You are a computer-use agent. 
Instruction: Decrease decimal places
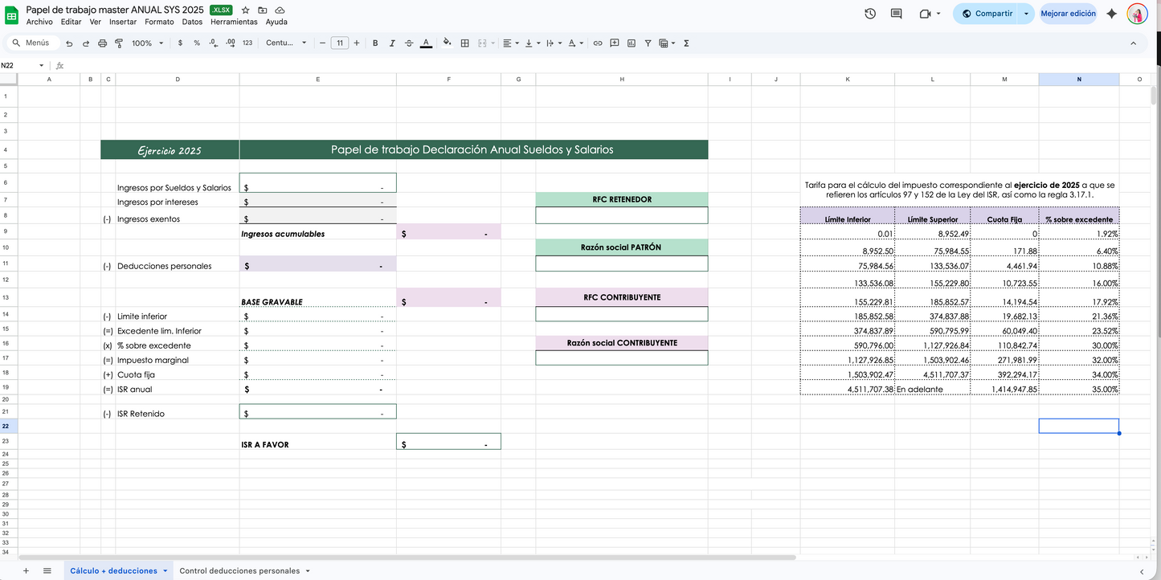click(x=213, y=43)
